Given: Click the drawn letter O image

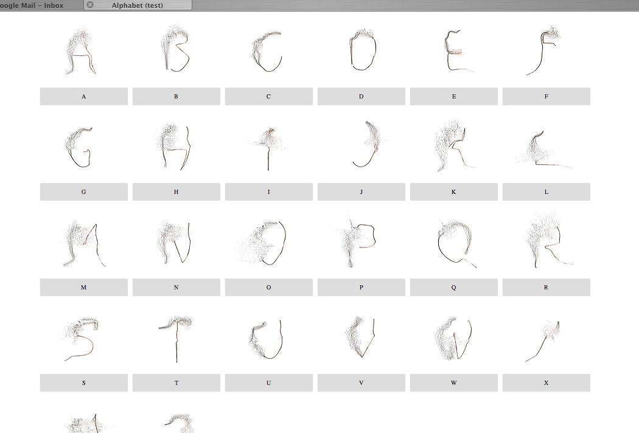Looking at the screenshot, I should point(261,243).
